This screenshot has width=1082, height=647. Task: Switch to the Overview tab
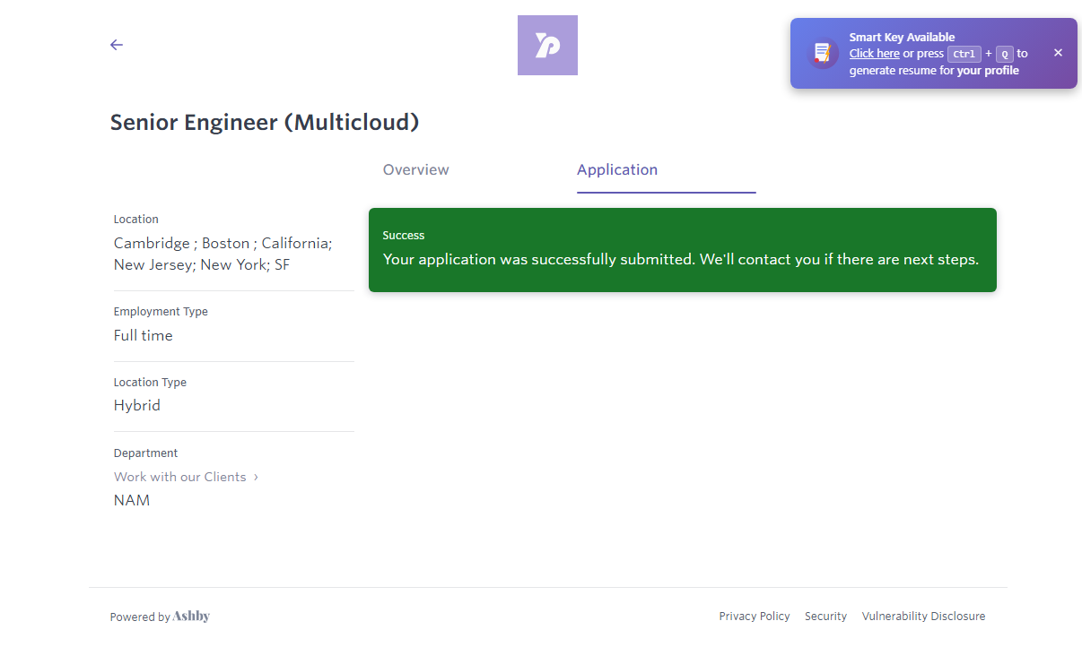(x=416, y=170)
